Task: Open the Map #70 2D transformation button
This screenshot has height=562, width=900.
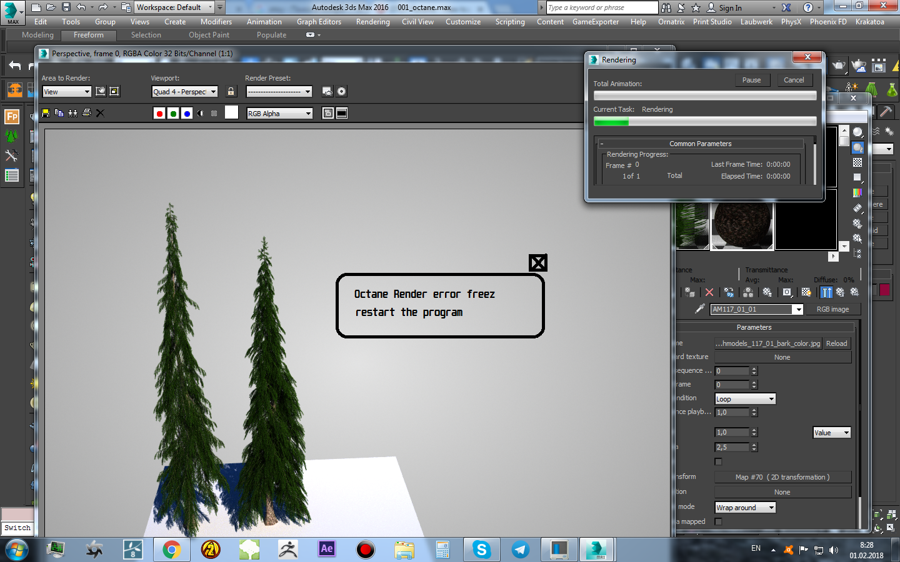Action: pos(783,477)
